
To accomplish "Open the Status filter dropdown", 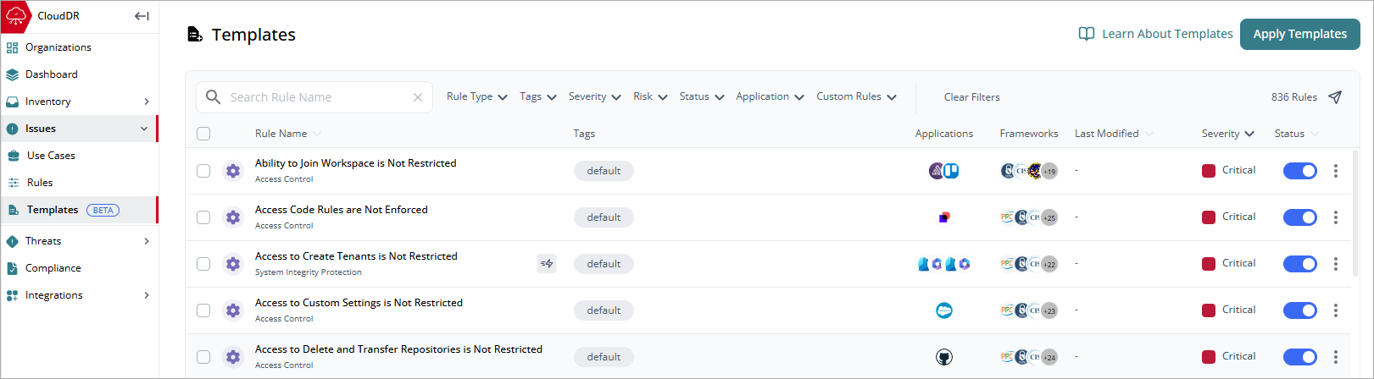I will pos(702,96).
